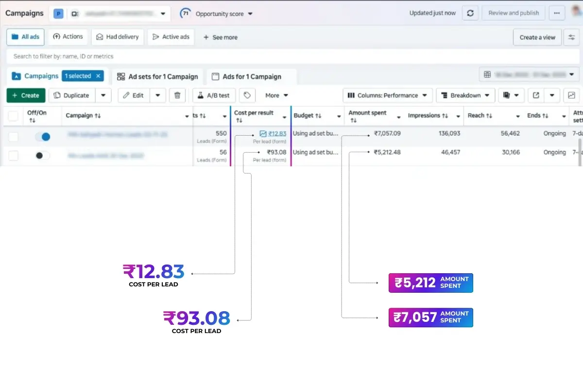Click the tag label icon in toolbar
Screen dimensions: 583x389
pyautogui.click(x=247, y=95)
